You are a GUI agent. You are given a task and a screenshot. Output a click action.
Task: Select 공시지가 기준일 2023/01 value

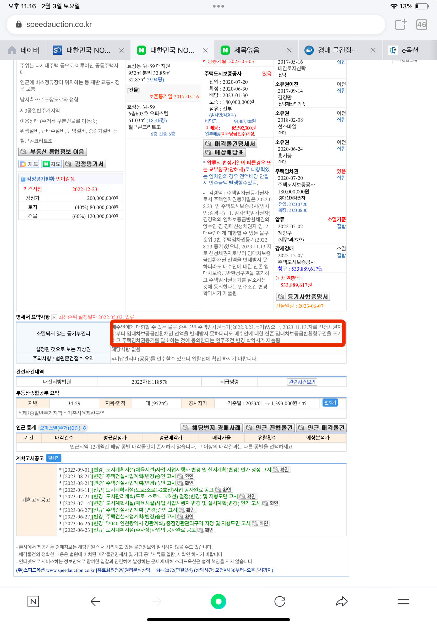(x=267, y=403)
